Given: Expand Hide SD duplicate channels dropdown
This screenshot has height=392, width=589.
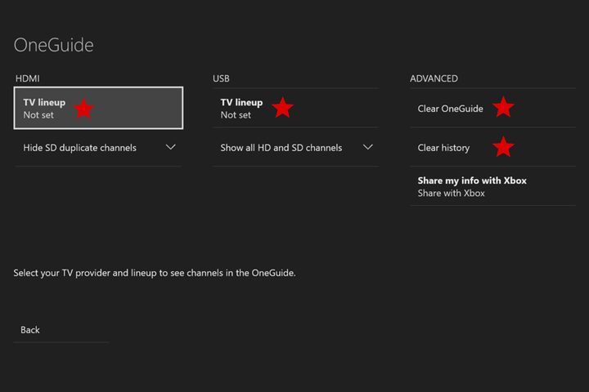Looking at the screenshot, I should pyautogui.click(x=98, y=148).
